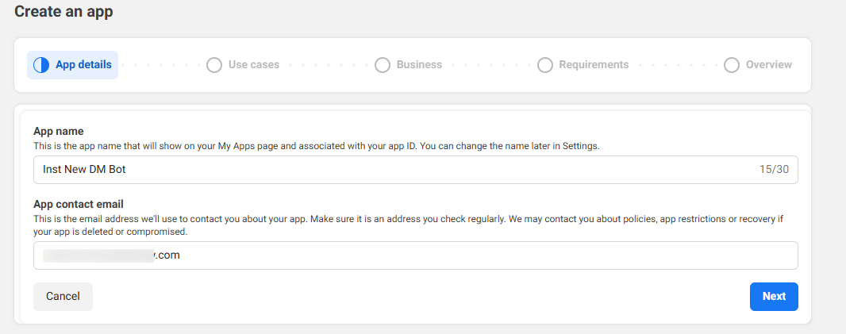Click the Create an app heading
The width and height of the screenshot is (846, 334).
point(63,12)
